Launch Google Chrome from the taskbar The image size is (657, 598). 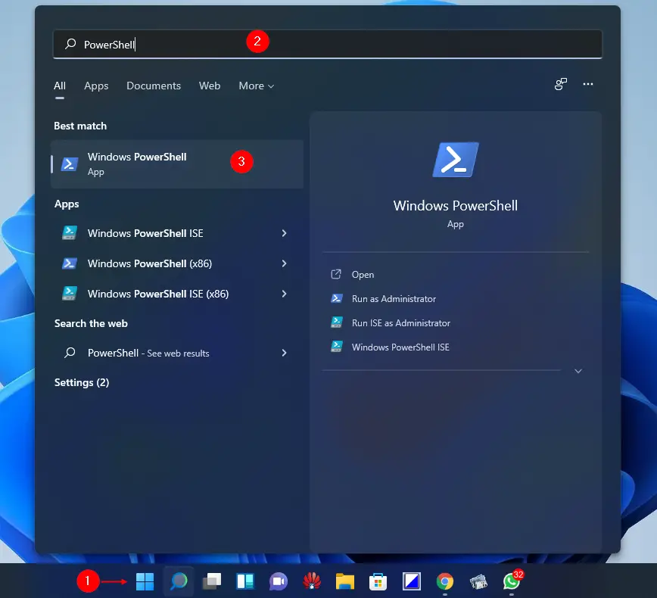tap(444, 581)
